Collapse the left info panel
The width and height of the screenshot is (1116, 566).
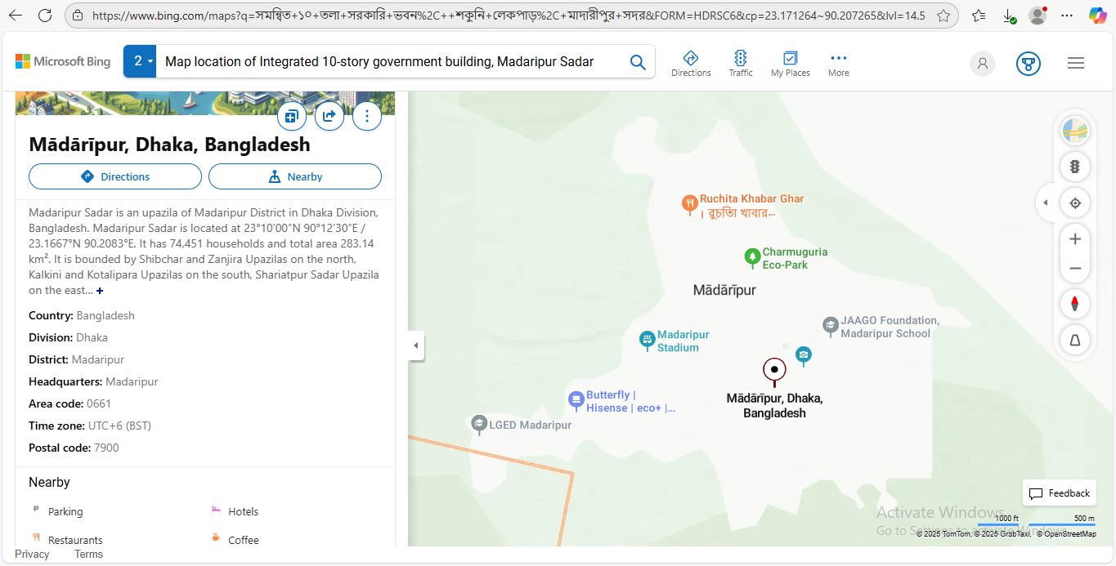tap(415, 345)
